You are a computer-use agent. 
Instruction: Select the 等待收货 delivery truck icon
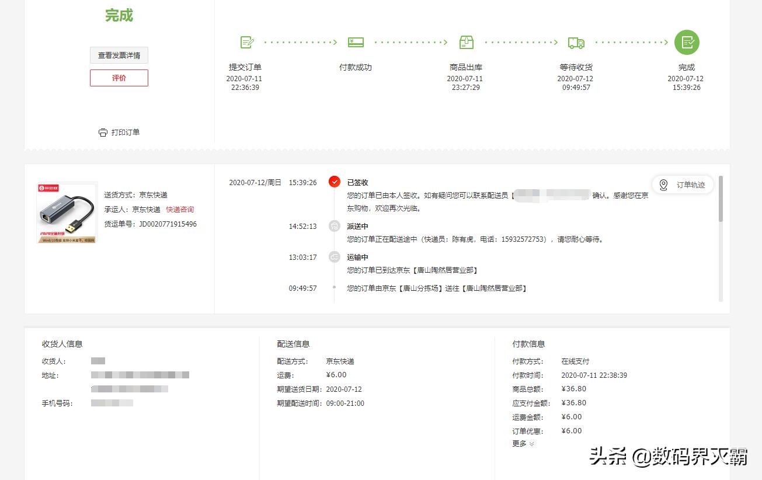click(x=576, y=42)
